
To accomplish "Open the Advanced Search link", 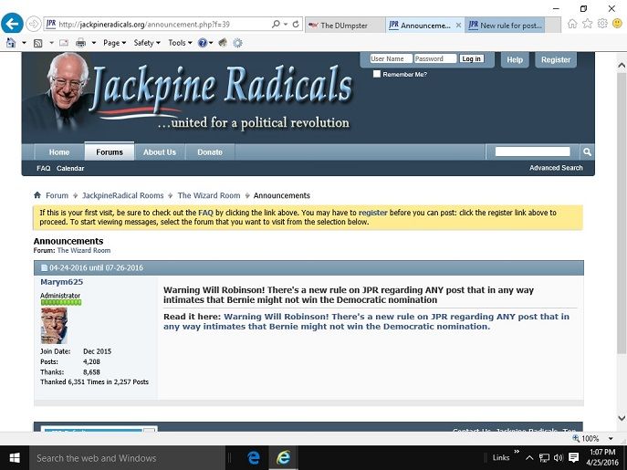I will [x=556, y=168].
